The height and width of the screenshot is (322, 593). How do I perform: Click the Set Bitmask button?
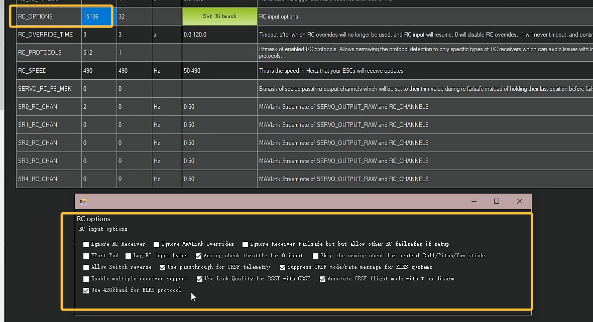click(219, 17)
